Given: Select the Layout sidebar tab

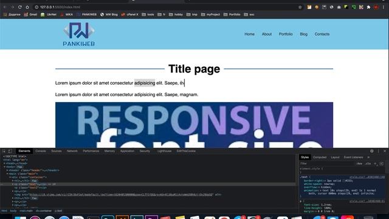Looking at the screenshot, I should (x=335, y=157).
